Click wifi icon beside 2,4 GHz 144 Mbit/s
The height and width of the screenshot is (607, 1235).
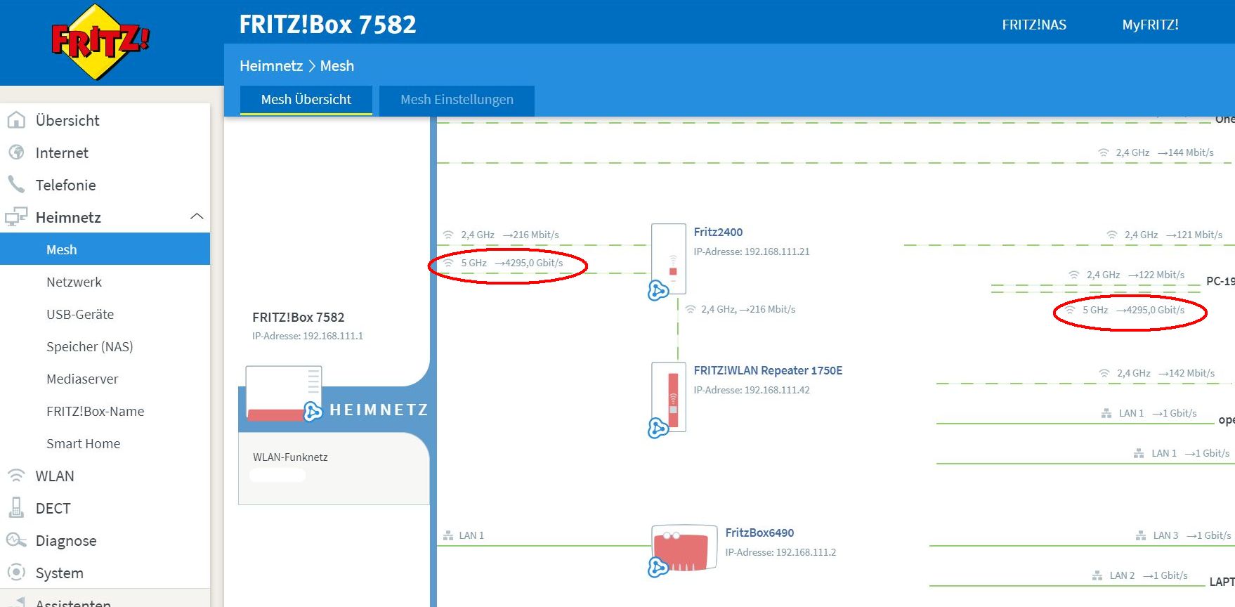click(1104, 152)
